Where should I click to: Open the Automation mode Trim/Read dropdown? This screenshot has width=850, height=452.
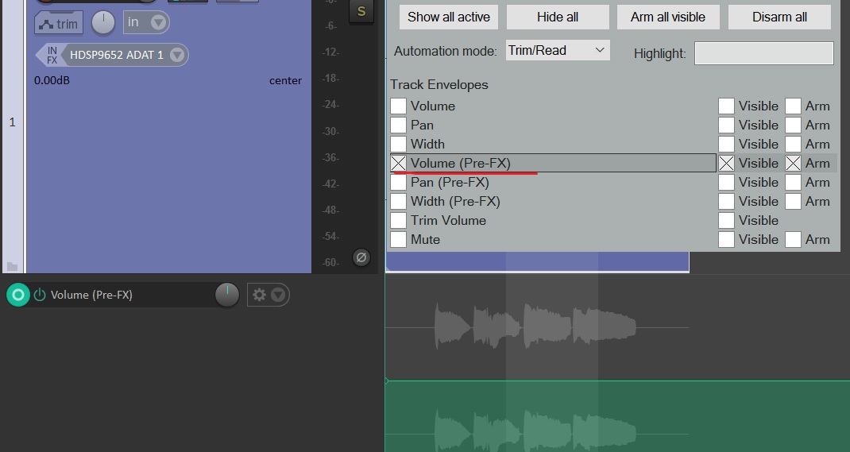click(558, 50)
